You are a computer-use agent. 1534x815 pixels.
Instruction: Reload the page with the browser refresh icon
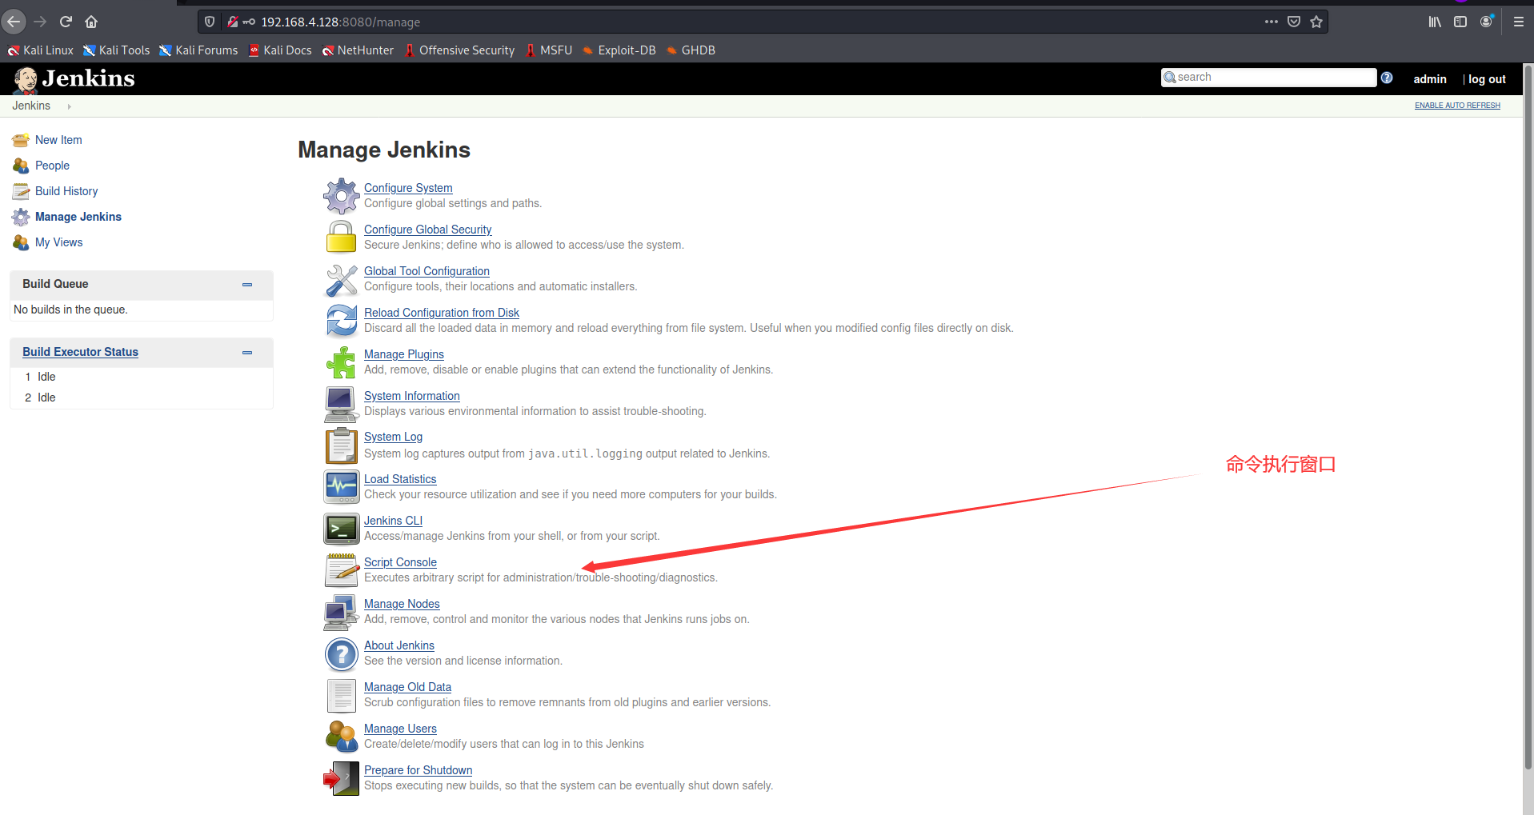66,22
